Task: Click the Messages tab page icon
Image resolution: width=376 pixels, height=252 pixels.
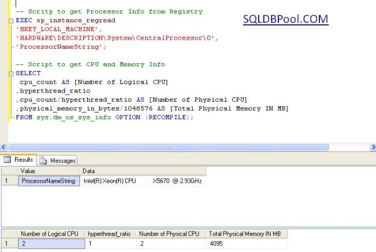Action: [x=43, y=160]
